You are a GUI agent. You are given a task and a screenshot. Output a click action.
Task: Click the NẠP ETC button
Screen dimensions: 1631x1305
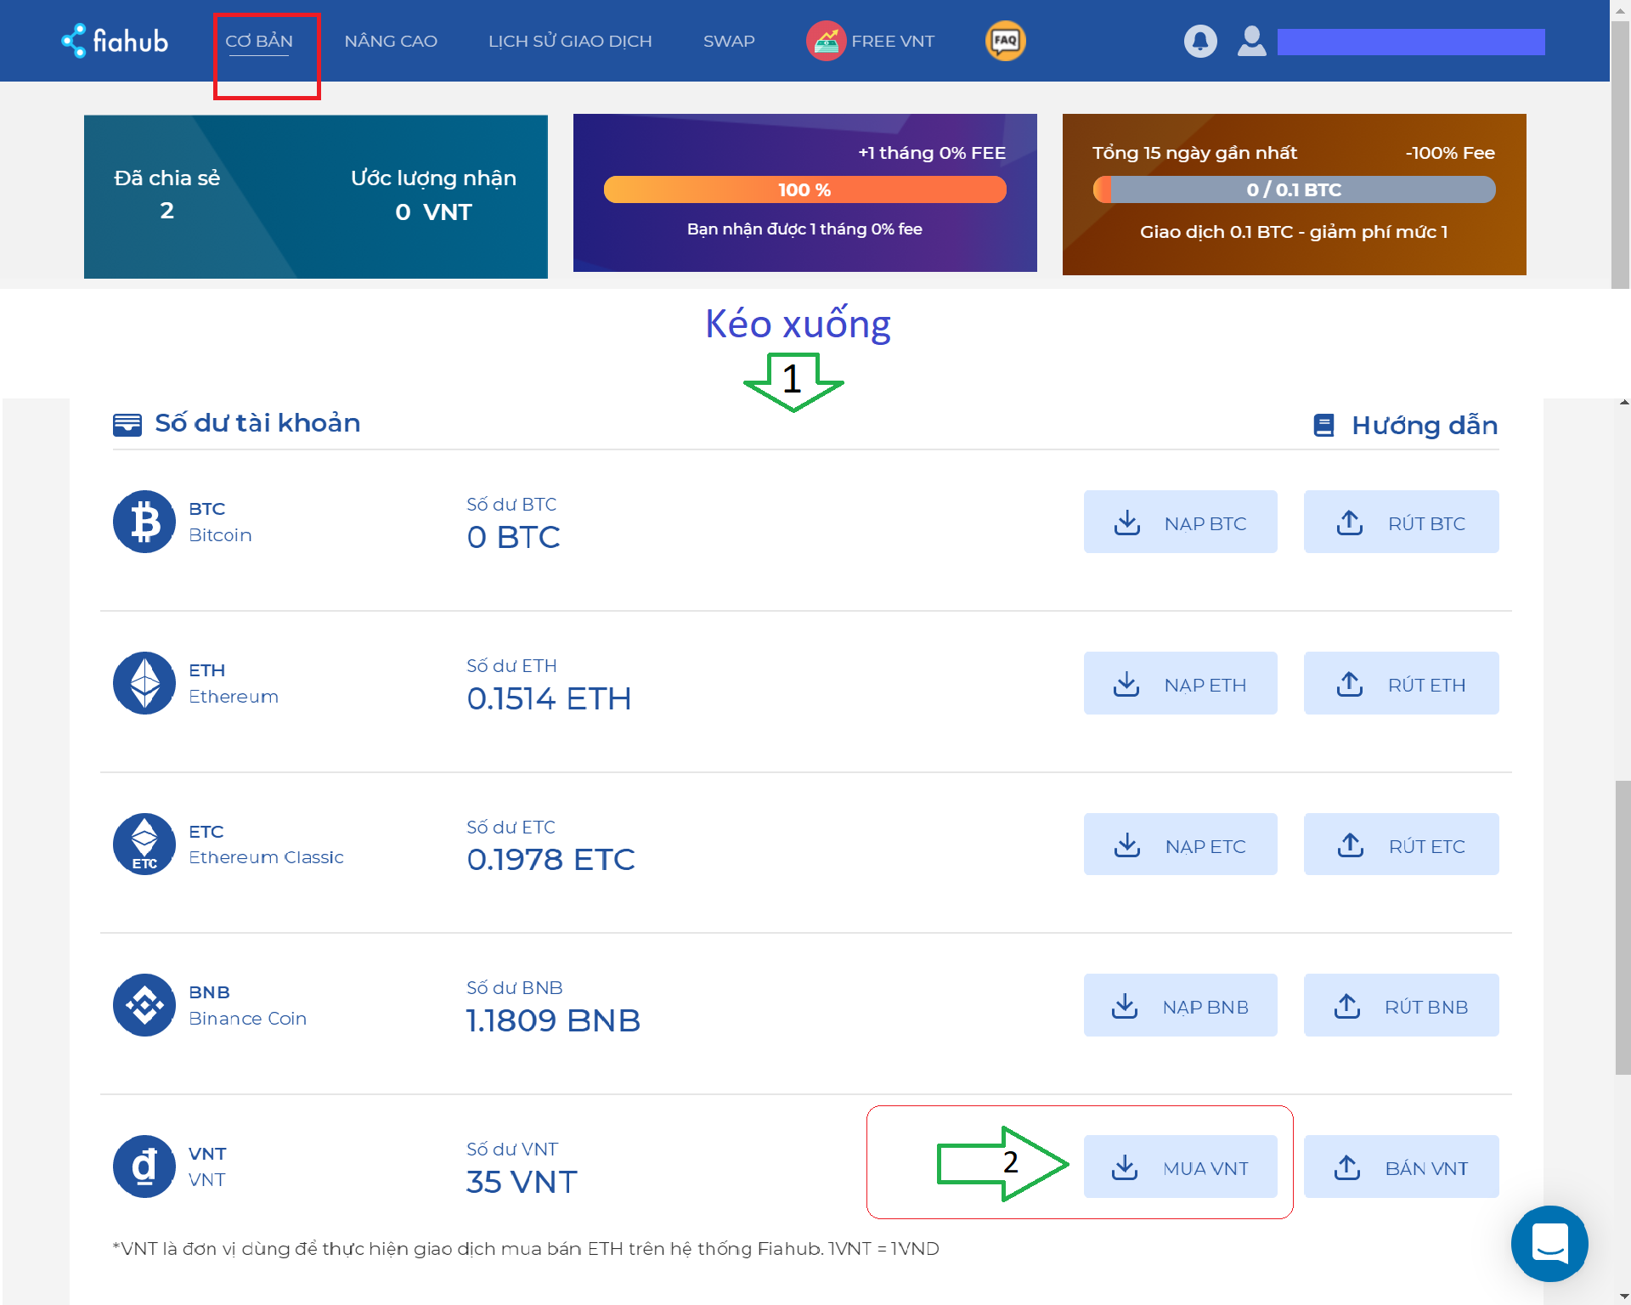1180,844
